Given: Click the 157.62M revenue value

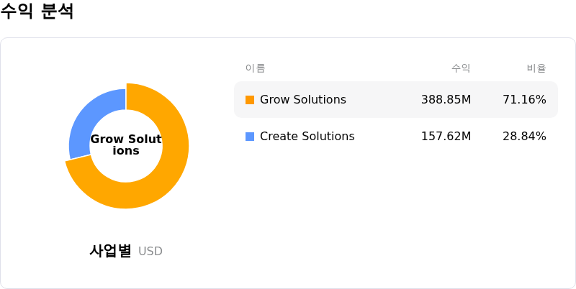Looking at the screenshot, I should pyautogui.click(x=446, y=137).
